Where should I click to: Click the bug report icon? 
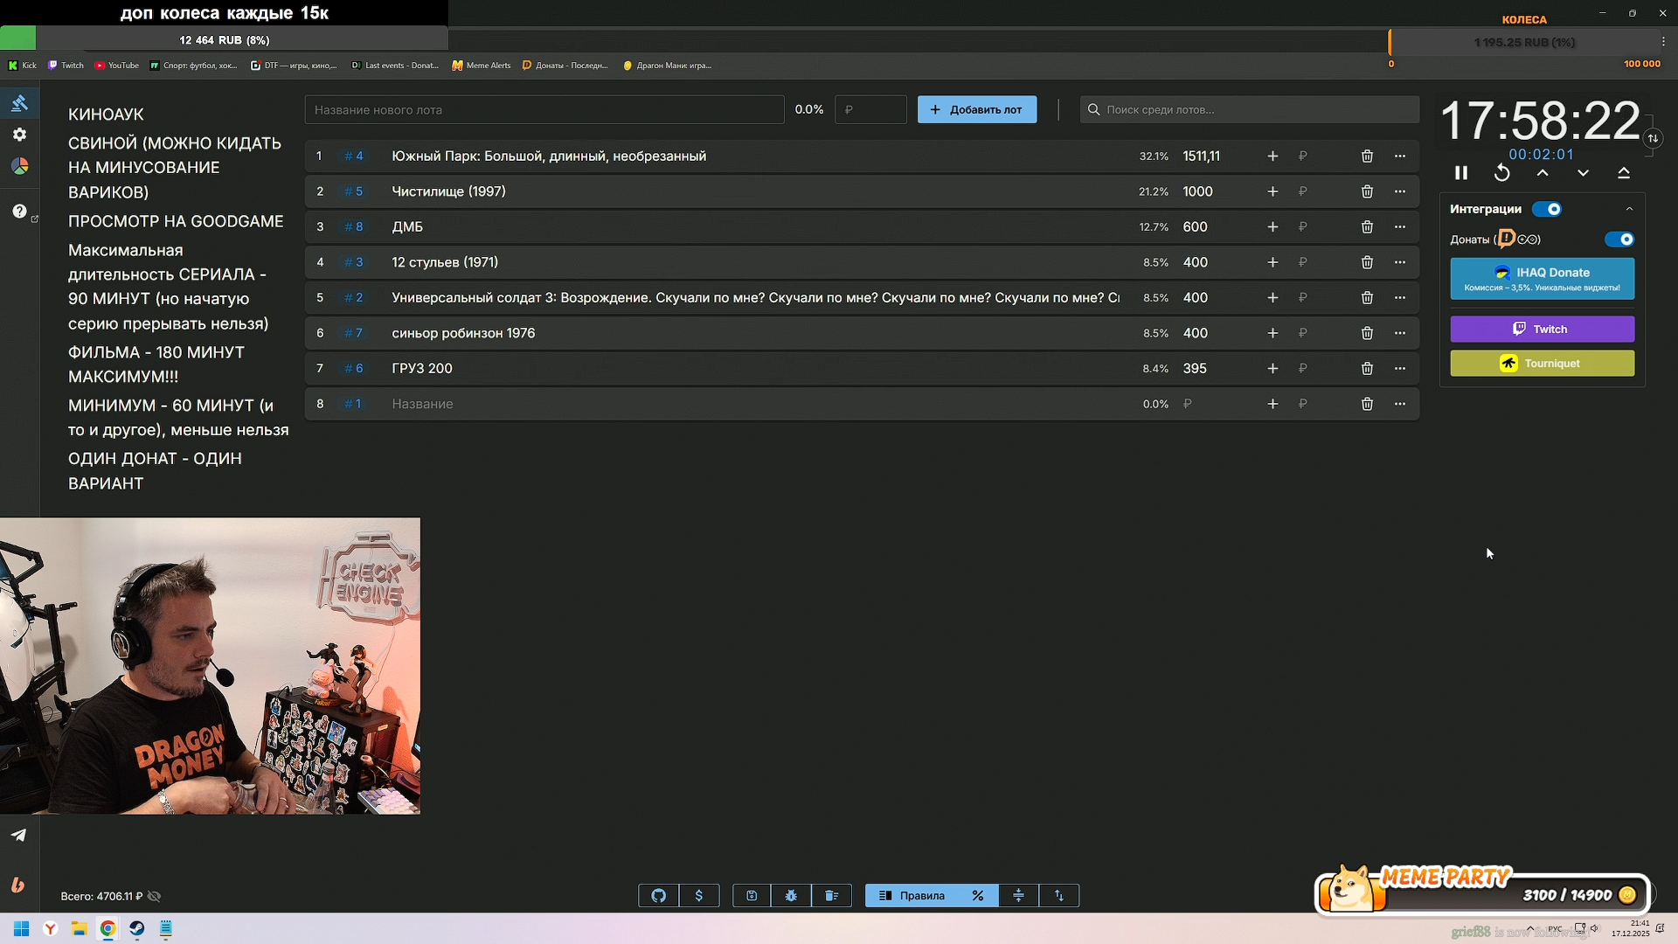pos(791,895)
